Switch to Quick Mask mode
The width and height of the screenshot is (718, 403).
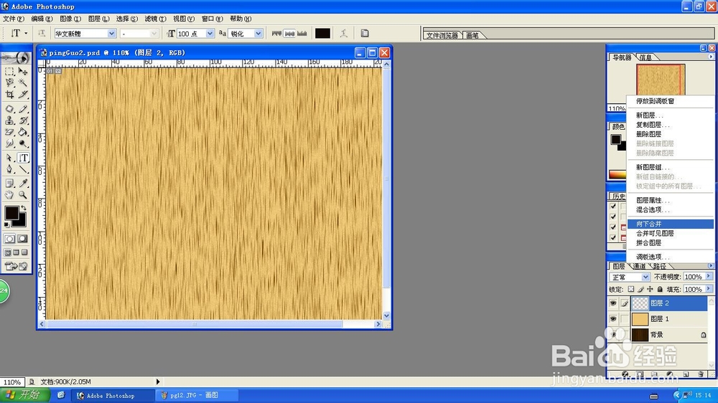22,239
